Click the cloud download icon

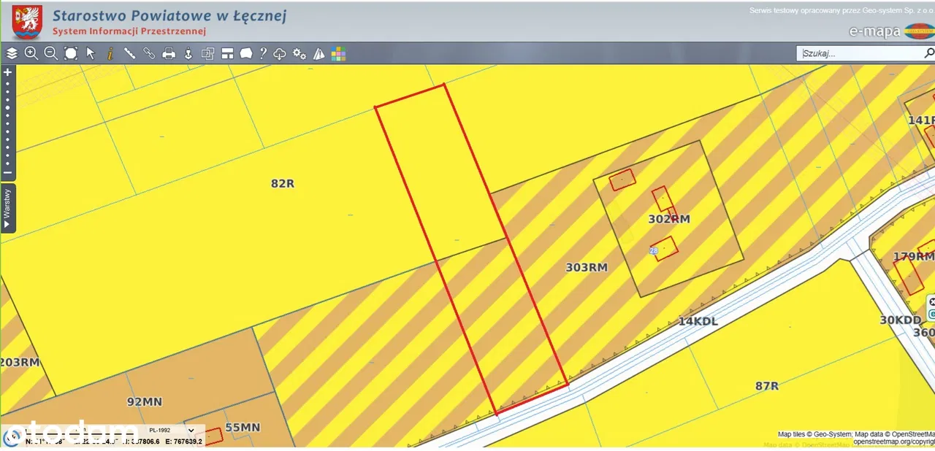[280, 53]
